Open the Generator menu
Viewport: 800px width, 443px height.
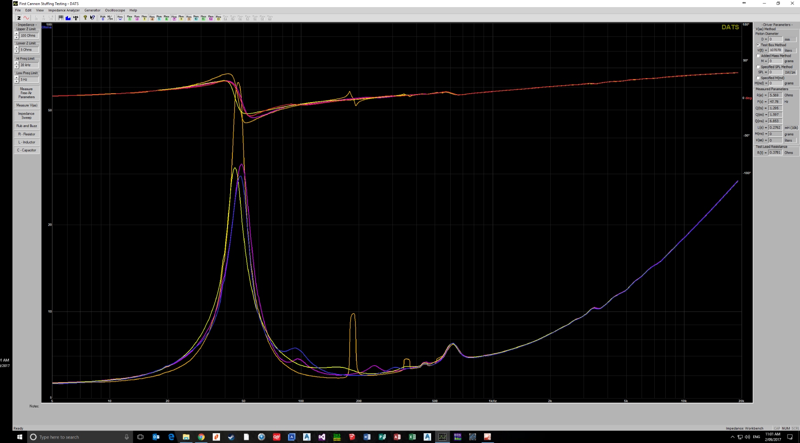(x=92, y=10)
